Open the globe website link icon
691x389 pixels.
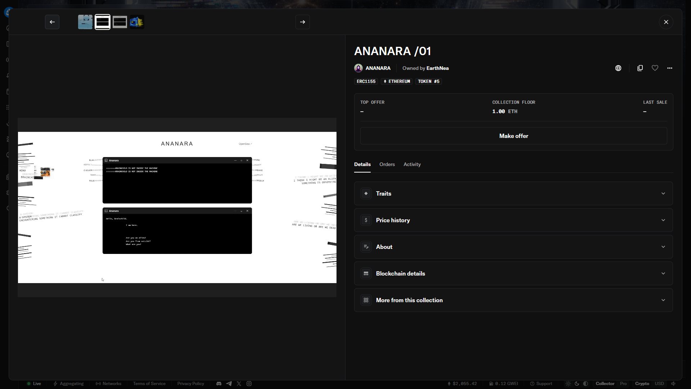tap(618, 68)
